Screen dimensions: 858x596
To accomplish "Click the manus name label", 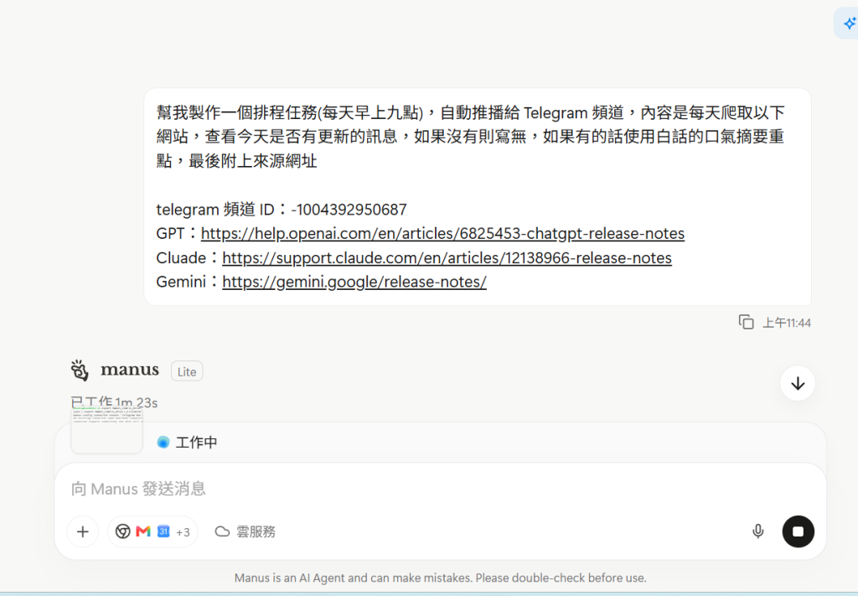I will [130, 371].
